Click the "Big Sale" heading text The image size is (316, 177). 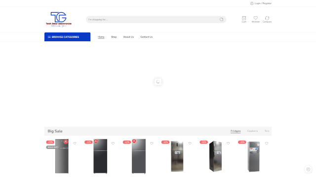click(55, 131)
